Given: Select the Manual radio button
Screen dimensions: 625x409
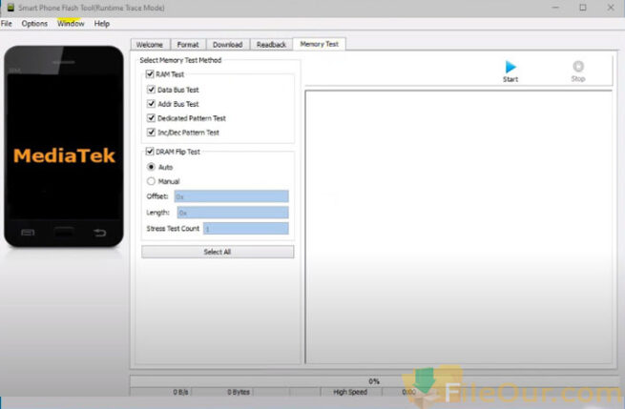Looking at the screenshot, I should (x=151, y=181).
